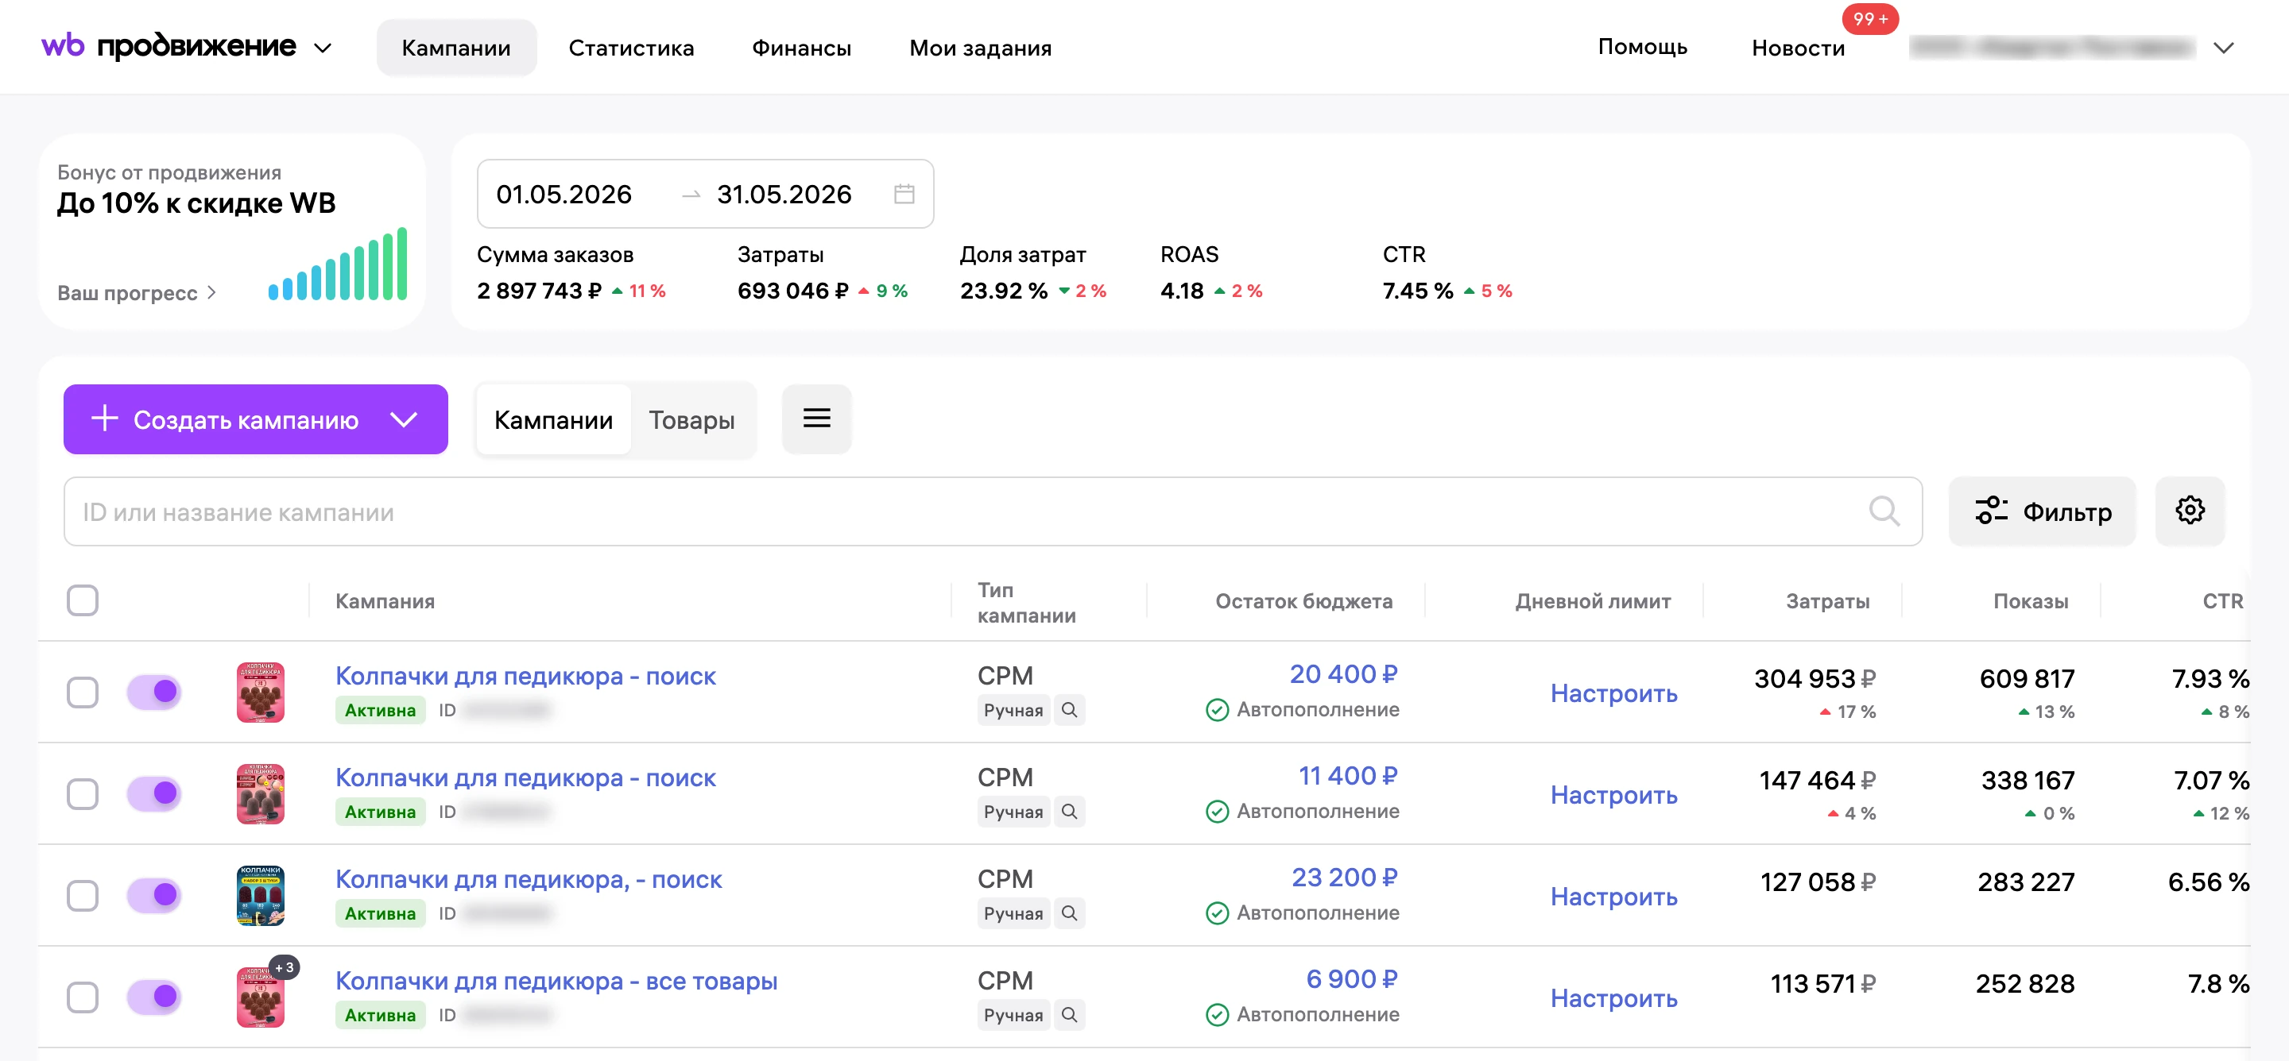Sort by the Затраты column header
Viewport: 2289px width, 1061px height.
[1827, 601]
